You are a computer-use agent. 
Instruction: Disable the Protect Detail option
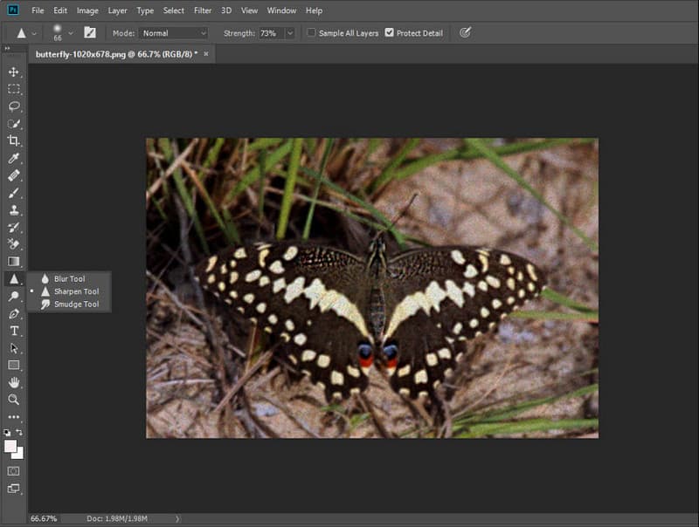pyautogui.click(x=390, y=32)
